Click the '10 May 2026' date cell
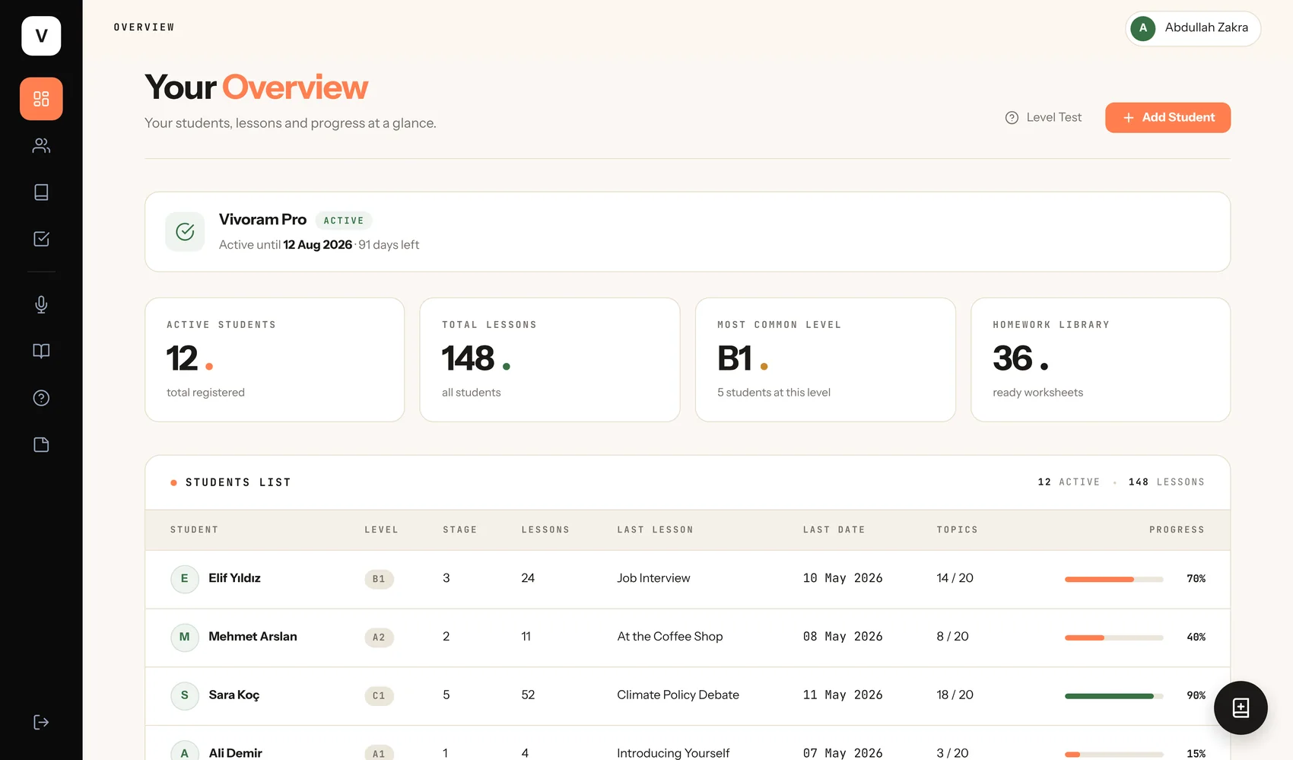The height and width of the screenshot is (760, 1293). coord(843,578)
